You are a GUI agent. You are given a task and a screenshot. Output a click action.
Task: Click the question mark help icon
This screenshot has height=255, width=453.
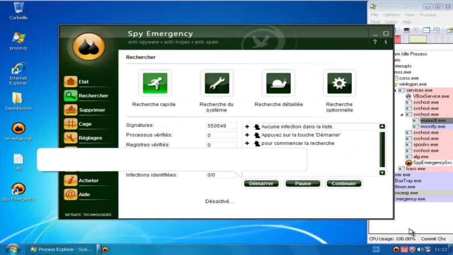(x=375, y=42)
